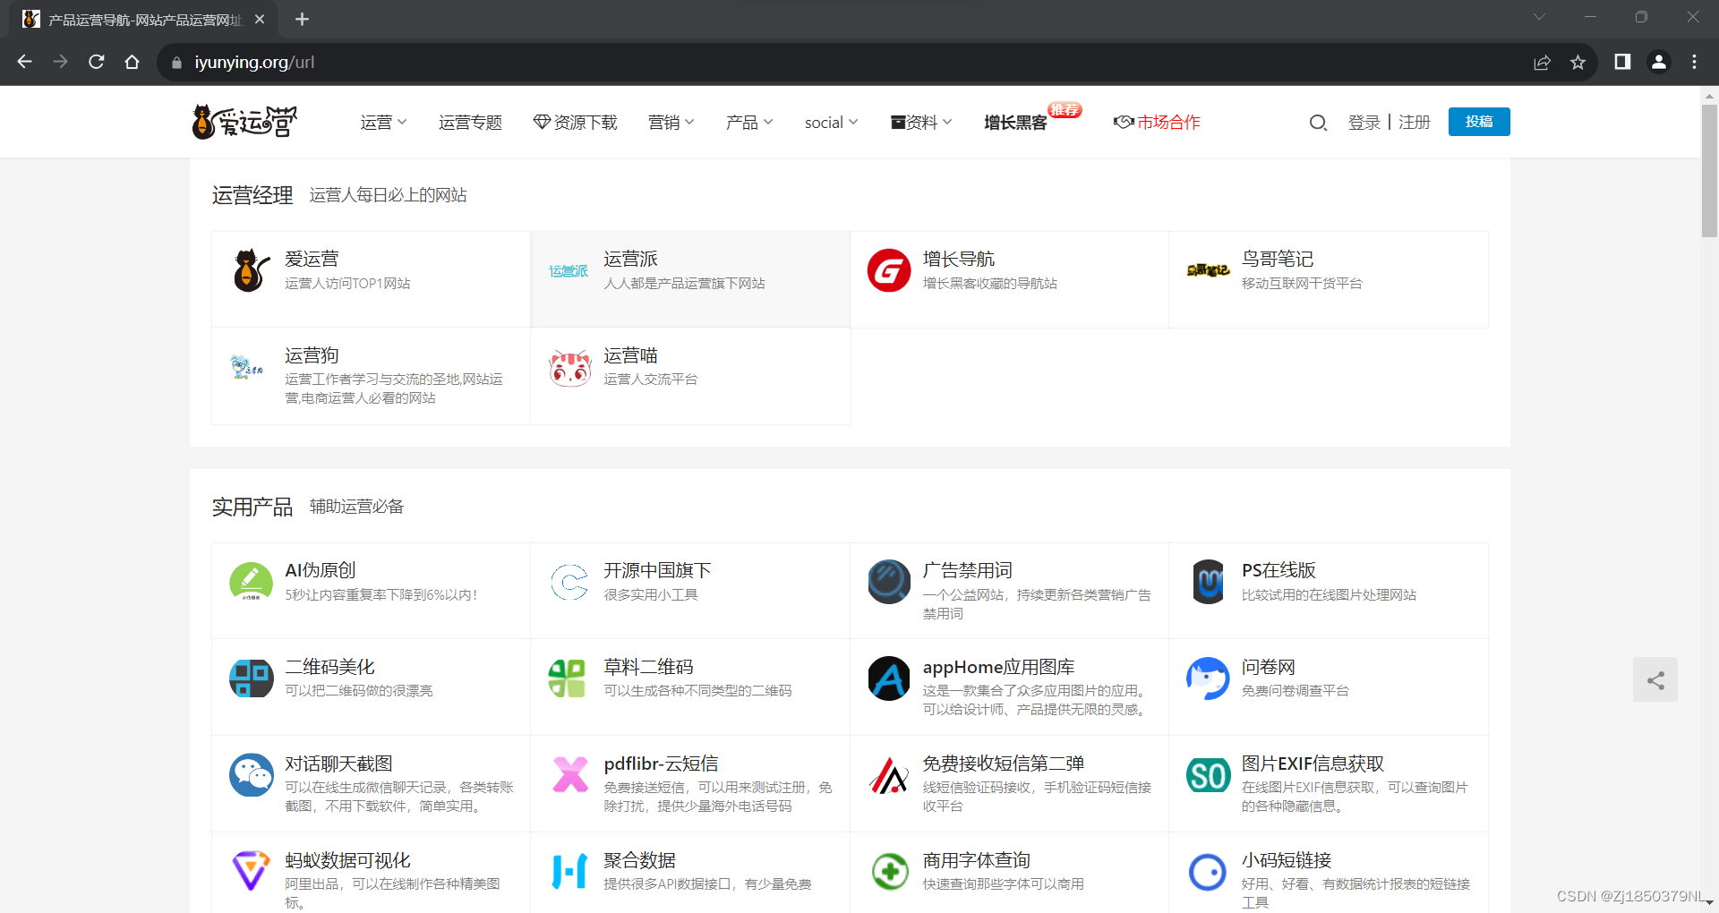Click the share-this-page icon in address bar
1719x913 pixels.
(1542, 62)
